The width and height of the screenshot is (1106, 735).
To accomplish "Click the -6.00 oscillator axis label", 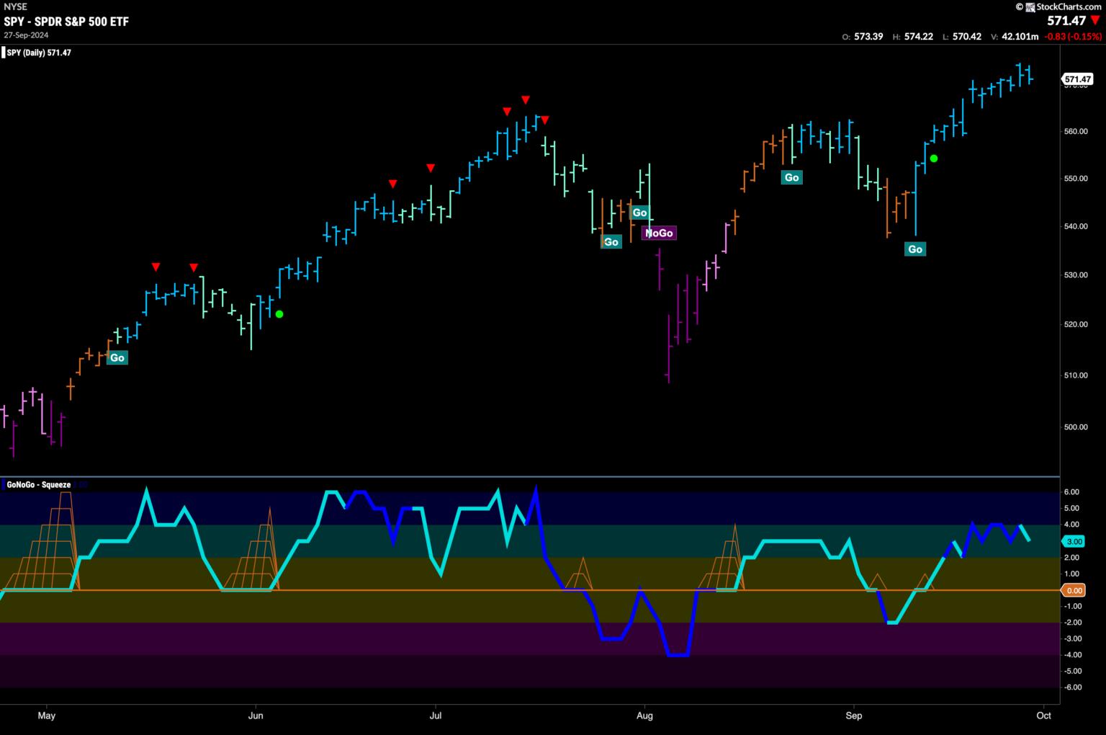I will pos(1071,687).
